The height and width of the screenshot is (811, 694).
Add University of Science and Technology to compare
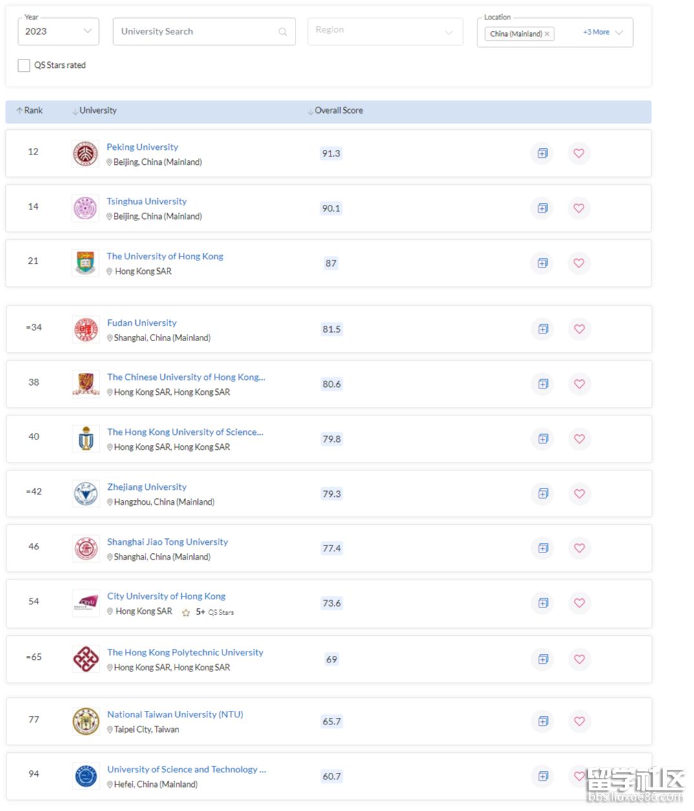click(x=543, y=776)
